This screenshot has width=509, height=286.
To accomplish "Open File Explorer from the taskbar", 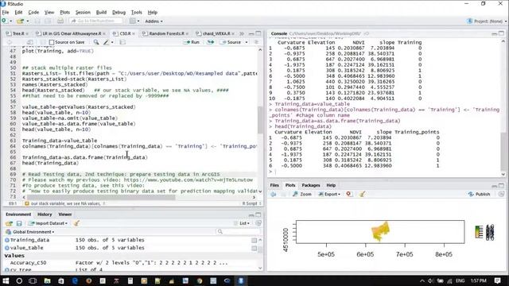I will click(48, 280).
